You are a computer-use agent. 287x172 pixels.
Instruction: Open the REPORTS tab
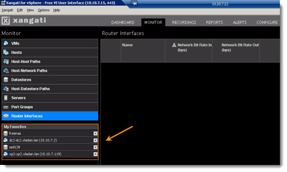tap(214, 22)
